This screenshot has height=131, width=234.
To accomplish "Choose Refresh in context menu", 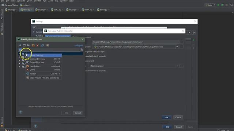I will point(44,74).
